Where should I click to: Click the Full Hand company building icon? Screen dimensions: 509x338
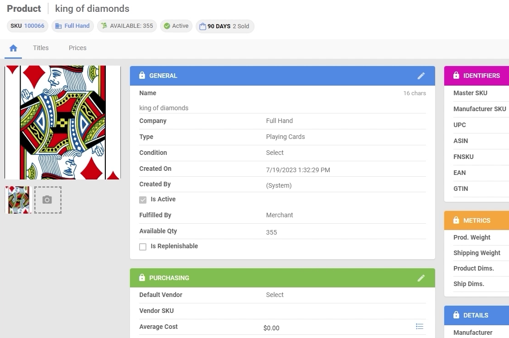(x=58, y=26)
